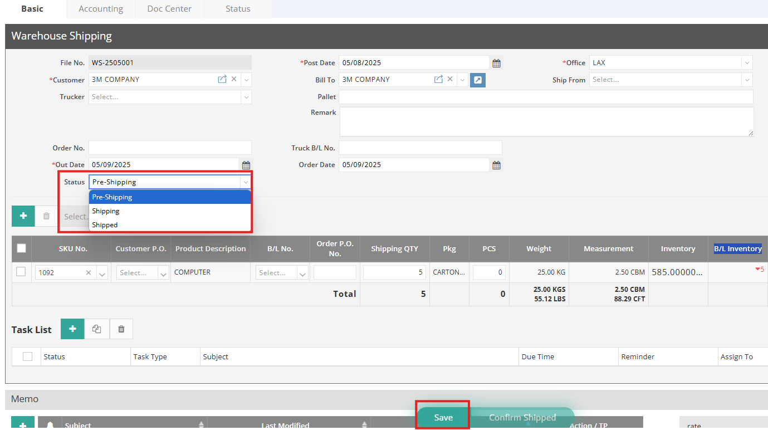Image resolution: width=768 pixels, height=430 pixels.
Task: Click into the Remark text area
Action: 546,121
